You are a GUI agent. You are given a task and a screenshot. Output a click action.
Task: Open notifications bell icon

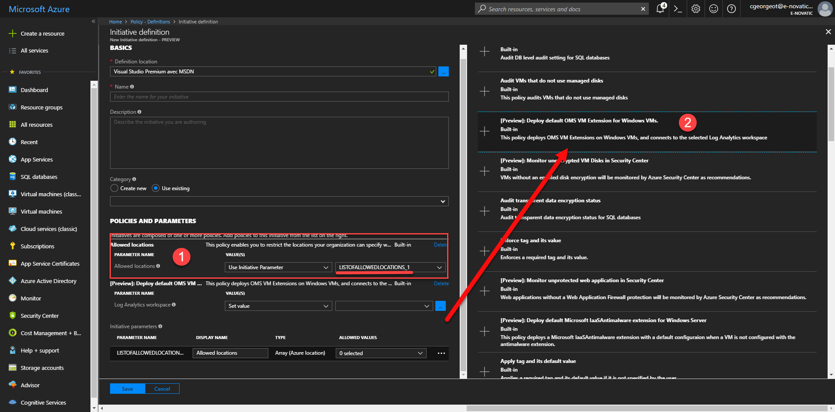tap(660, 9)
